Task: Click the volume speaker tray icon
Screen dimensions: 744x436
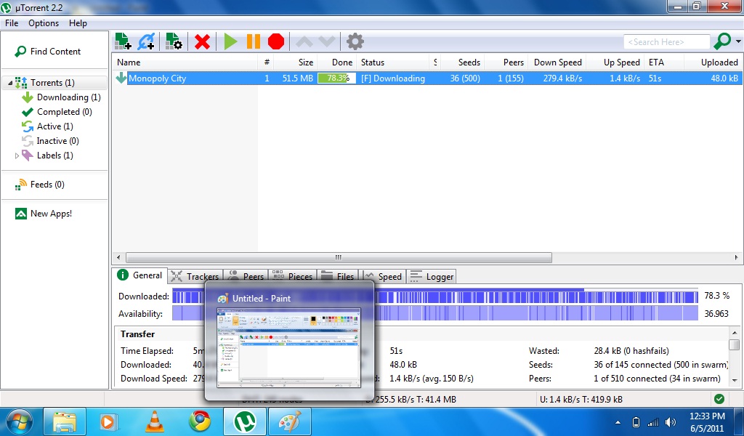Action: click(671, 421)
